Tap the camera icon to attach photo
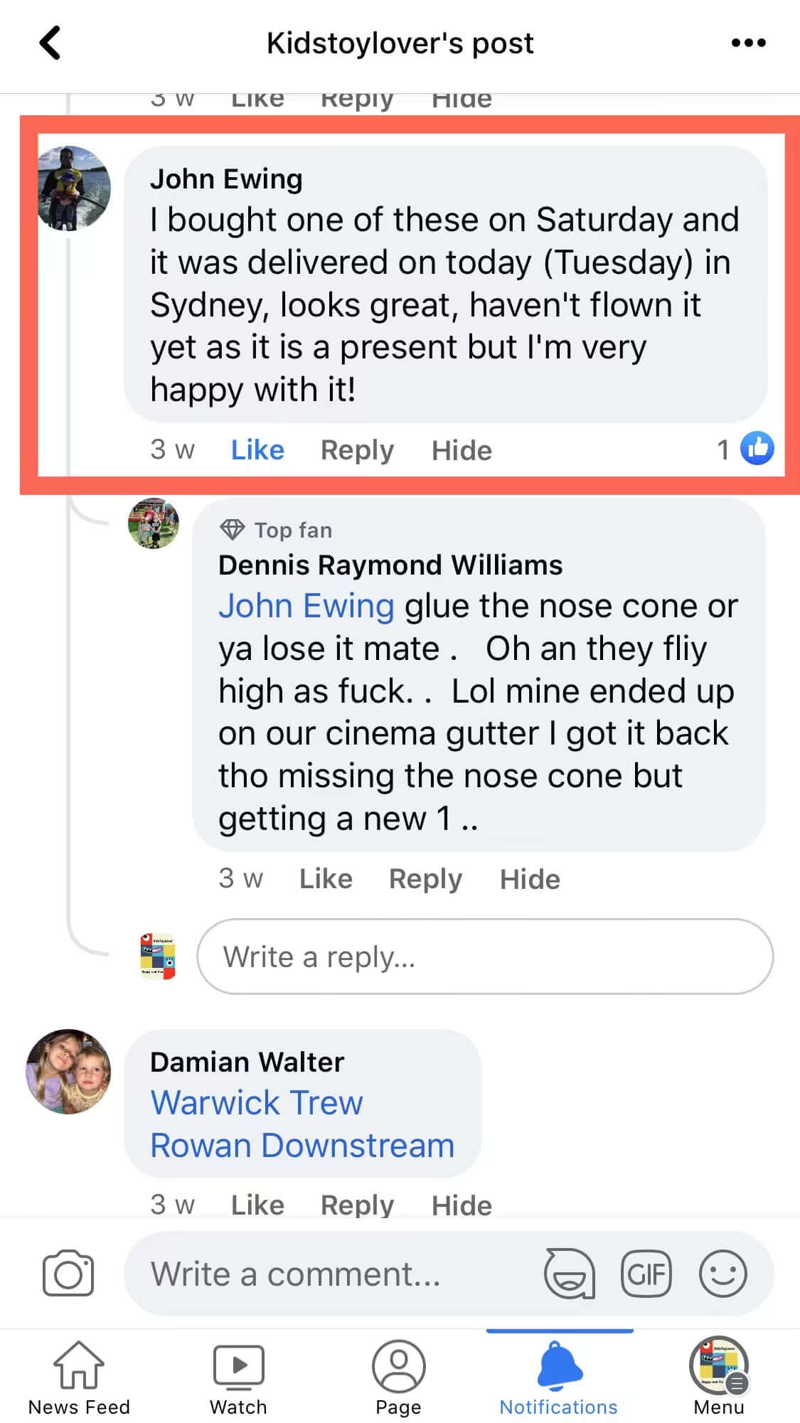 click(x=68, y=1273)
